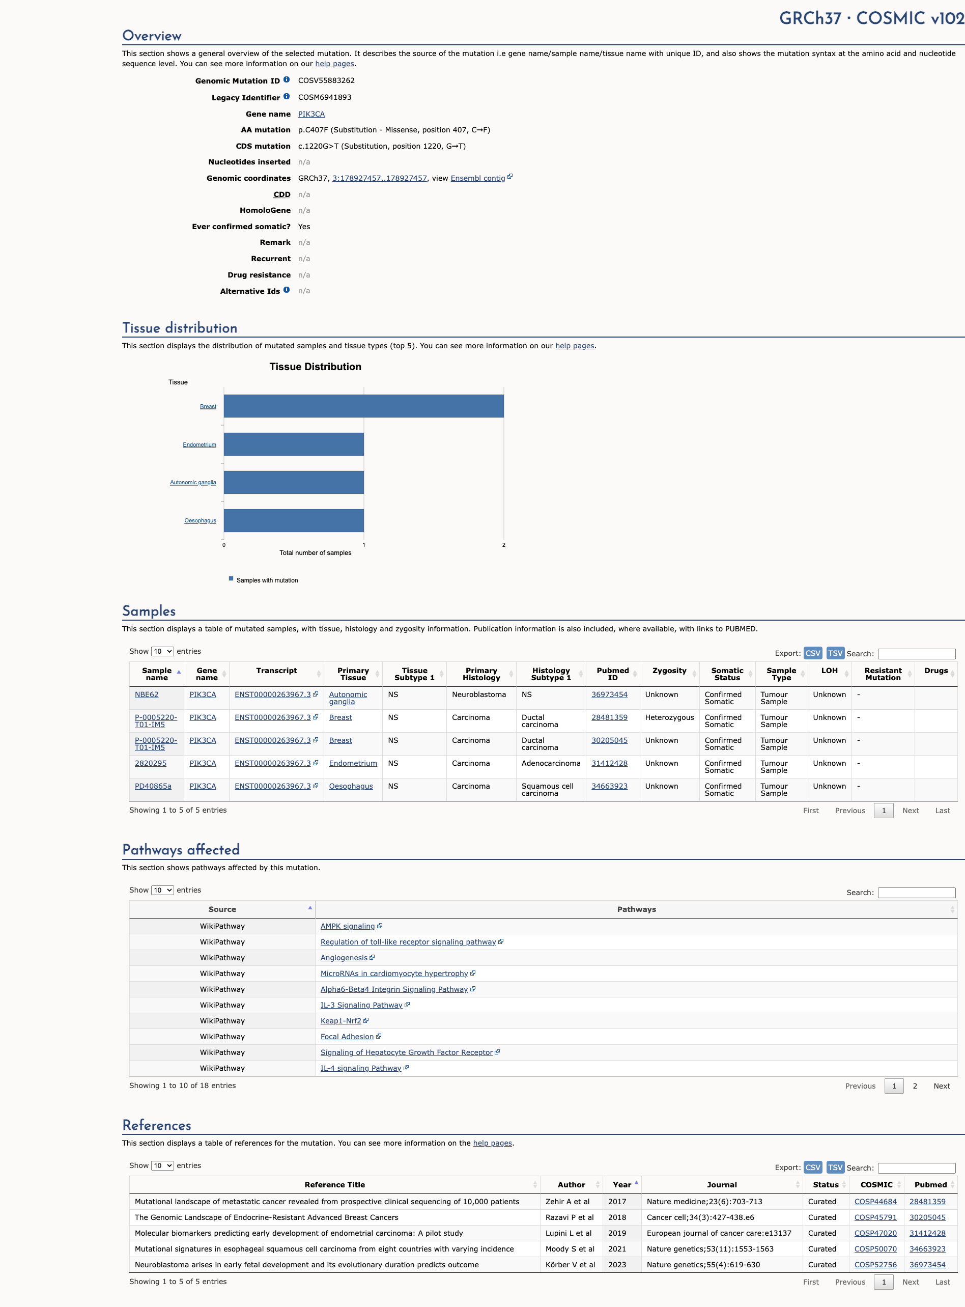
Task: Click external icon beside IL-4 signaling Pathway
Action: coord(406,1068)
